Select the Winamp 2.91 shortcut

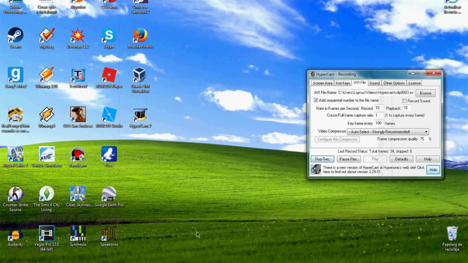[x=47, y=77]
